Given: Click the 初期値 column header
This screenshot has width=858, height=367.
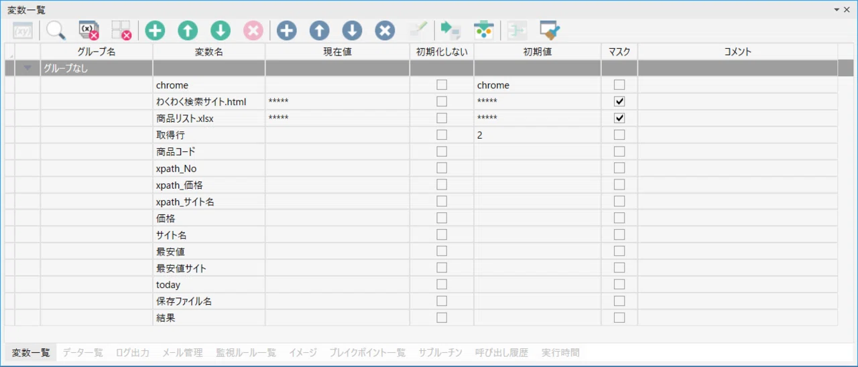Looking at the screenshot, I should tap(538, 52).
